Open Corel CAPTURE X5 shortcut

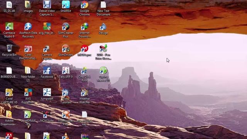[9, 92]
